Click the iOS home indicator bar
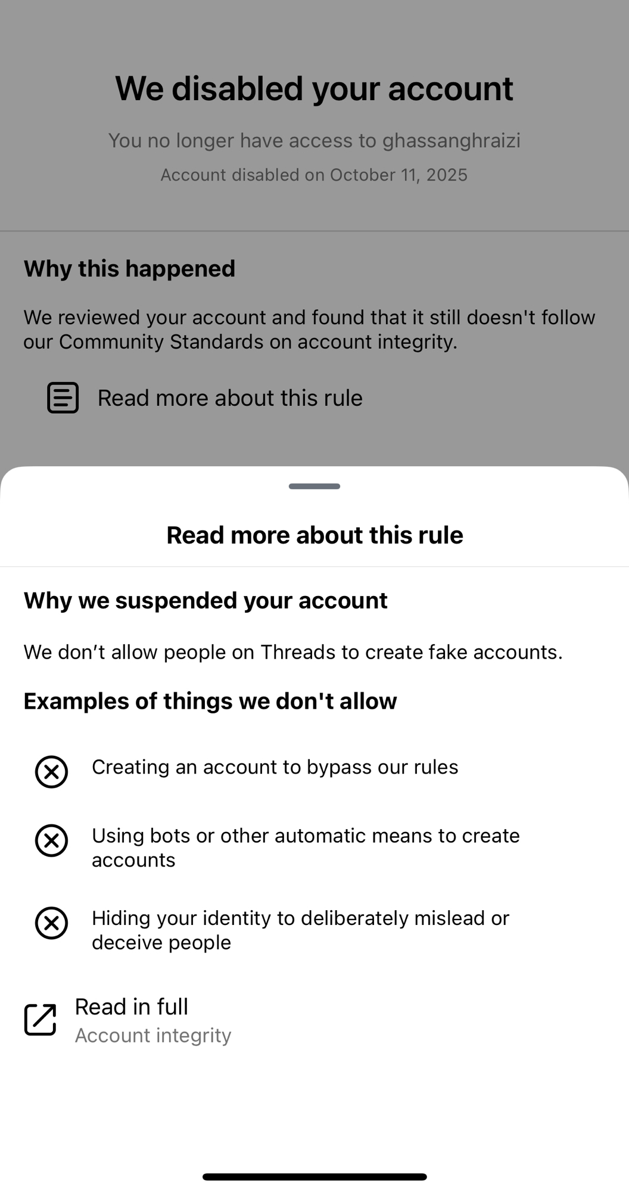The height and width of the screenshot is (1192, 629). point(314,1177)
